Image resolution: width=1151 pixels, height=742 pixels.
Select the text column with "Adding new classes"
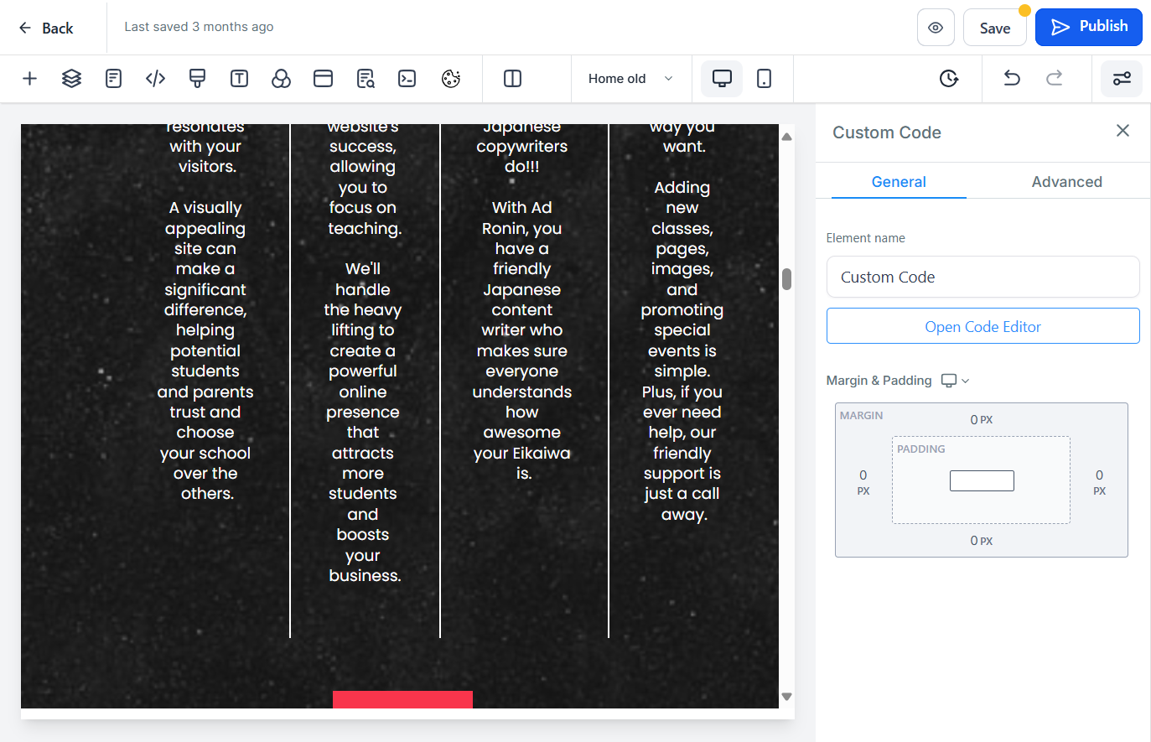coord(682,350)
